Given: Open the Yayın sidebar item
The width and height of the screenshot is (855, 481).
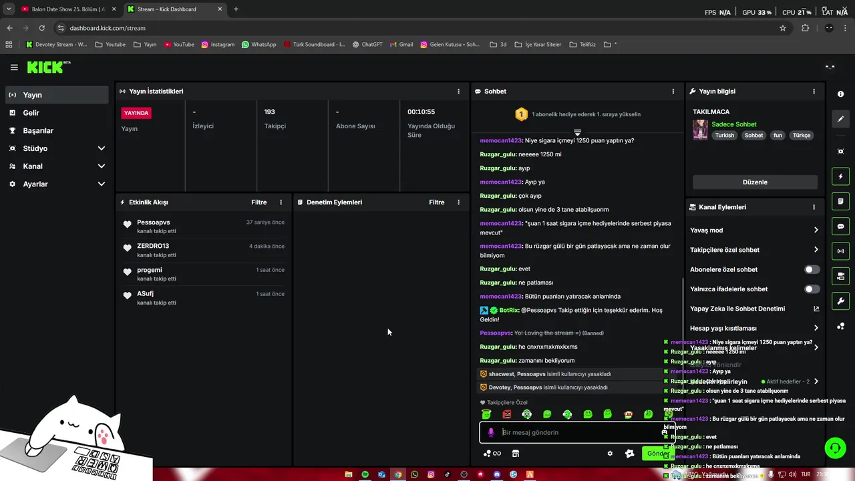Looking at the screenshot, I should pos(57,95).
